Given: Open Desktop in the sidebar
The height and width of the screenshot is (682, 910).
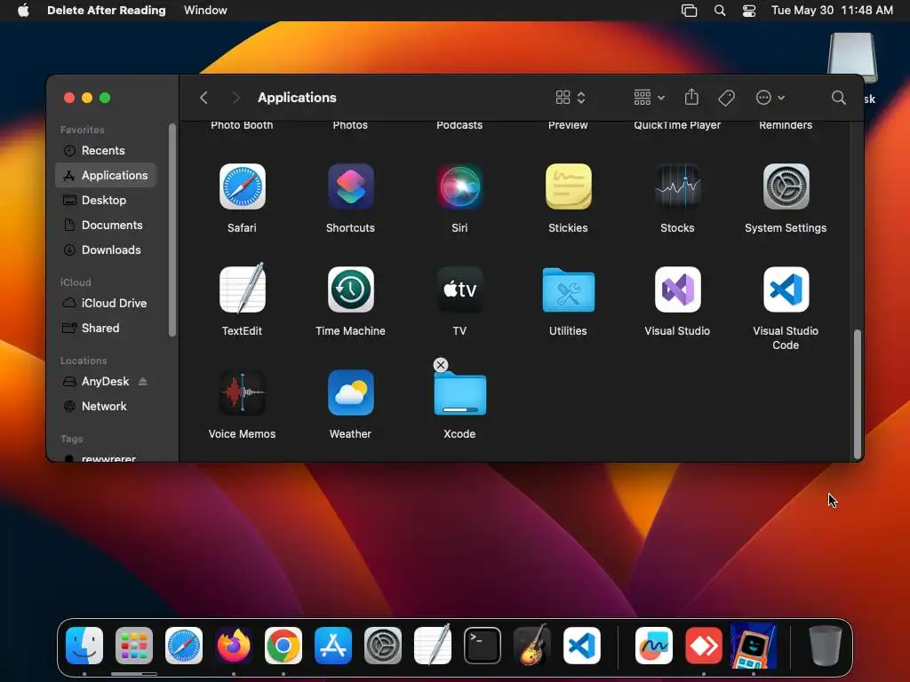Looking at the screenshot, I should pos(106,200).
